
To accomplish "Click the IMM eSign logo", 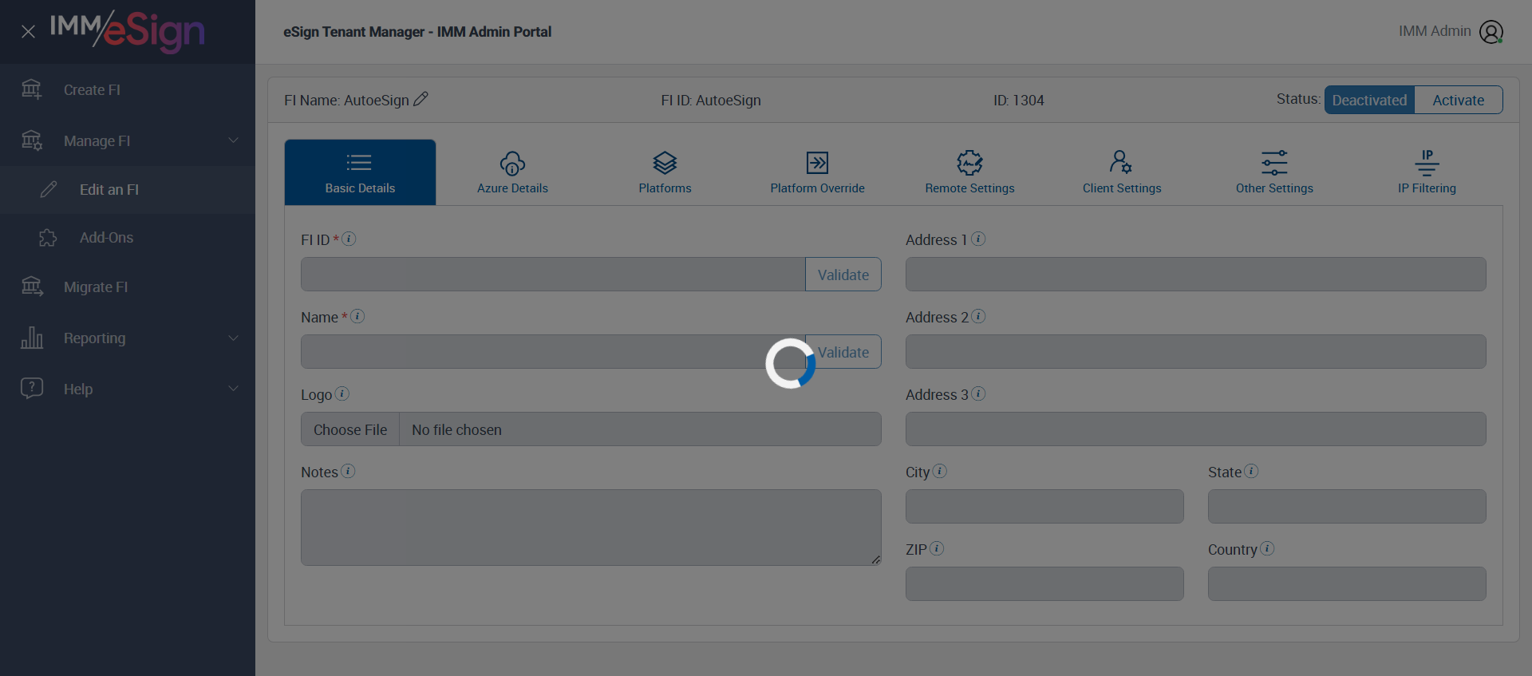I will click(x=128, y=31).
